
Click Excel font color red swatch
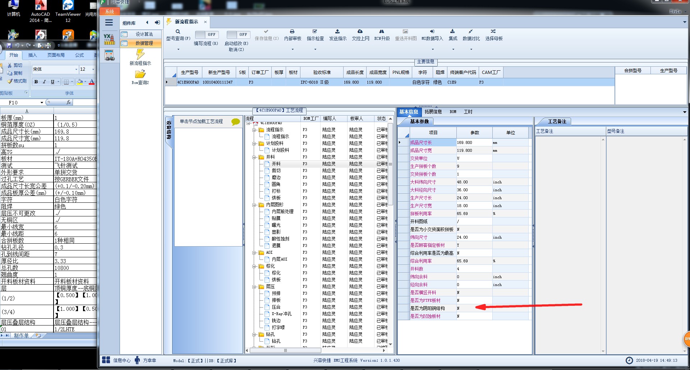pos(92,82)
